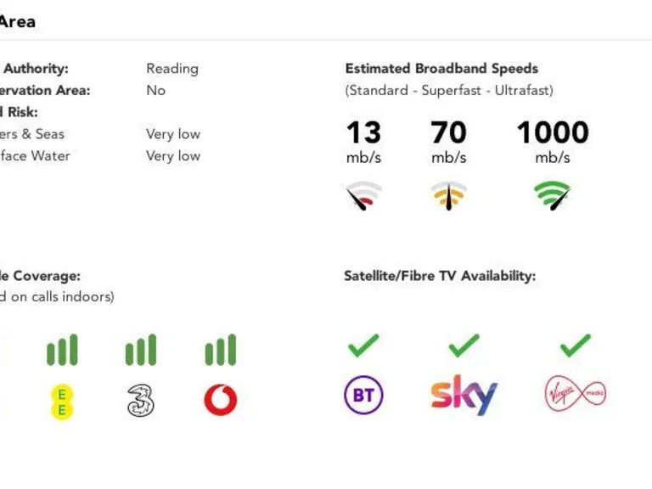Click the Three network logo
Image resolution: width=652 pixels, height=489 pixels.
coord(141,401)
